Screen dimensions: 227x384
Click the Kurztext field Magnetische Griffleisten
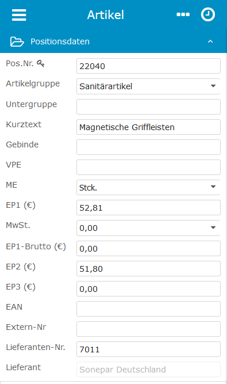point(148,127)
